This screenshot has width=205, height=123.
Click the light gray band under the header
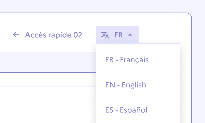(48, 61)
